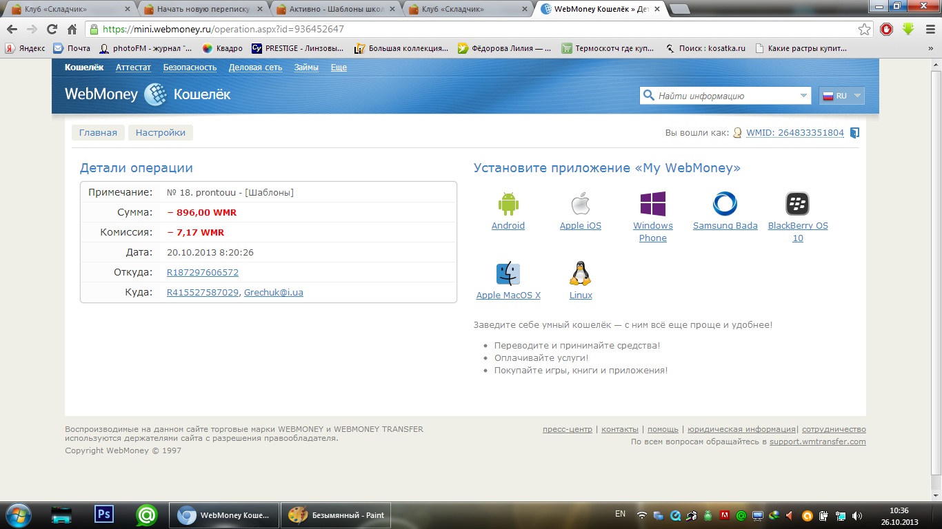The width and height of the screenshot is (942, 529).
Task: Click the browser address bar
Action: (x=479, y=30)
